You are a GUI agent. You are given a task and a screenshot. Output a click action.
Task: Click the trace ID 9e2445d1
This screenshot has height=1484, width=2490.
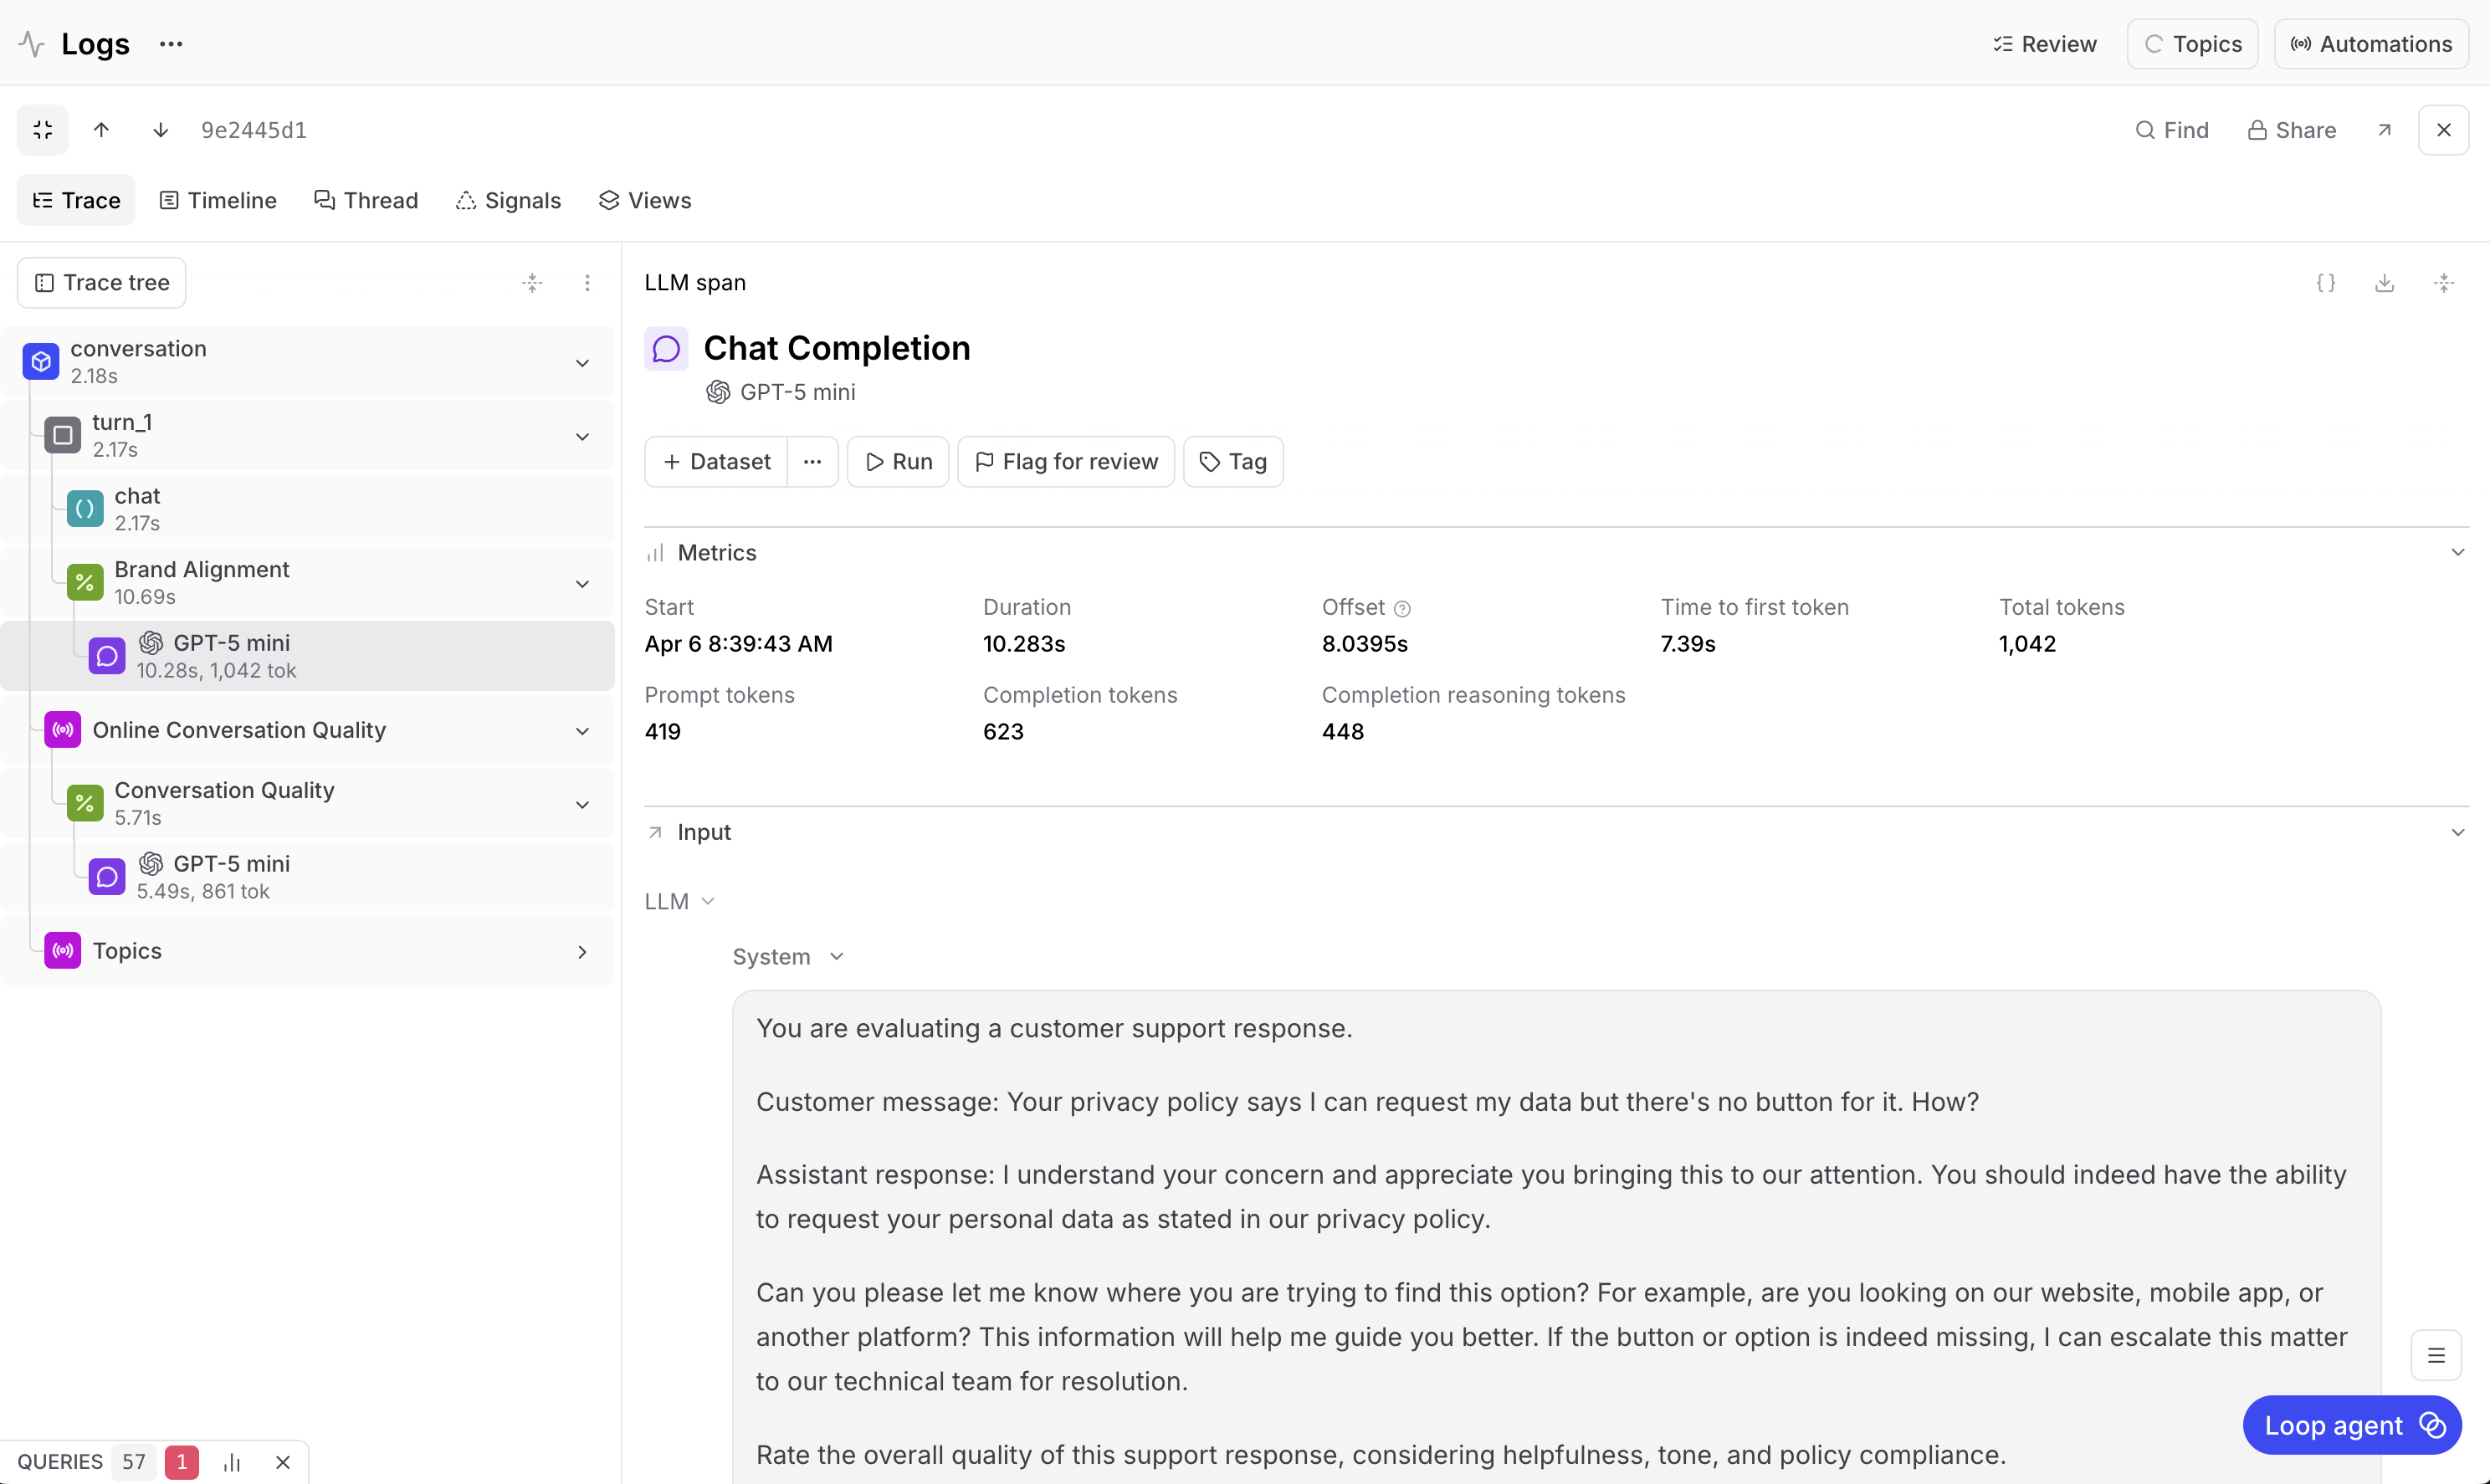pyautogui.click(x=254, y=130)
